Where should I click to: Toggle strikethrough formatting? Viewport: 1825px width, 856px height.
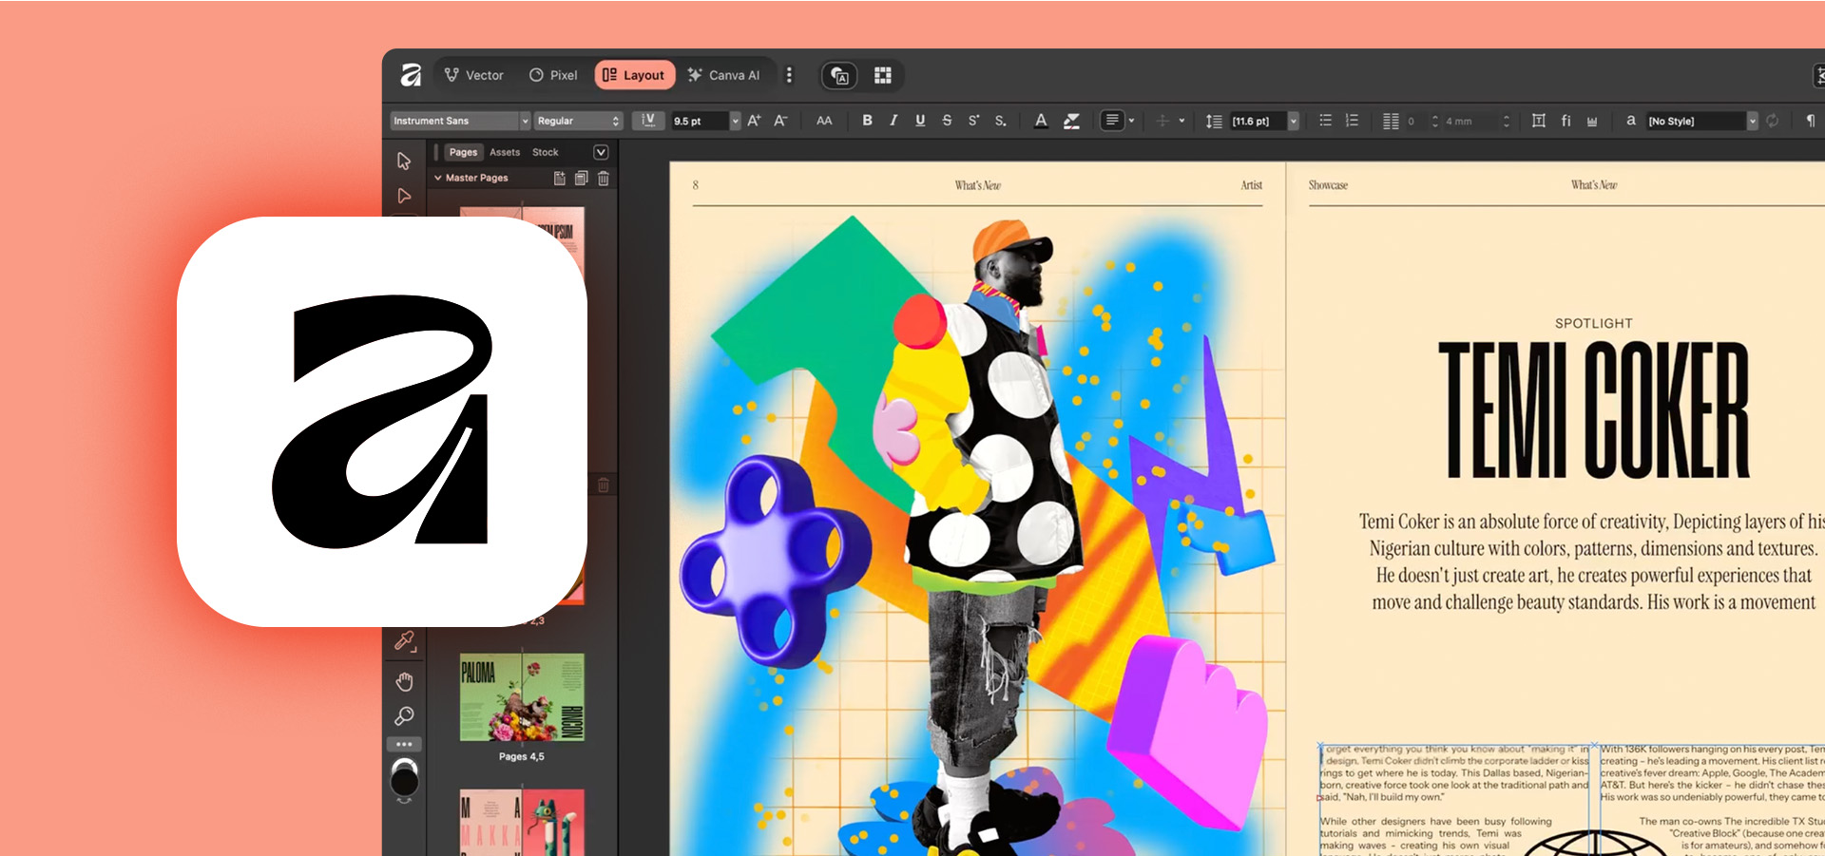pyautogui.click(x=947, y=121)
